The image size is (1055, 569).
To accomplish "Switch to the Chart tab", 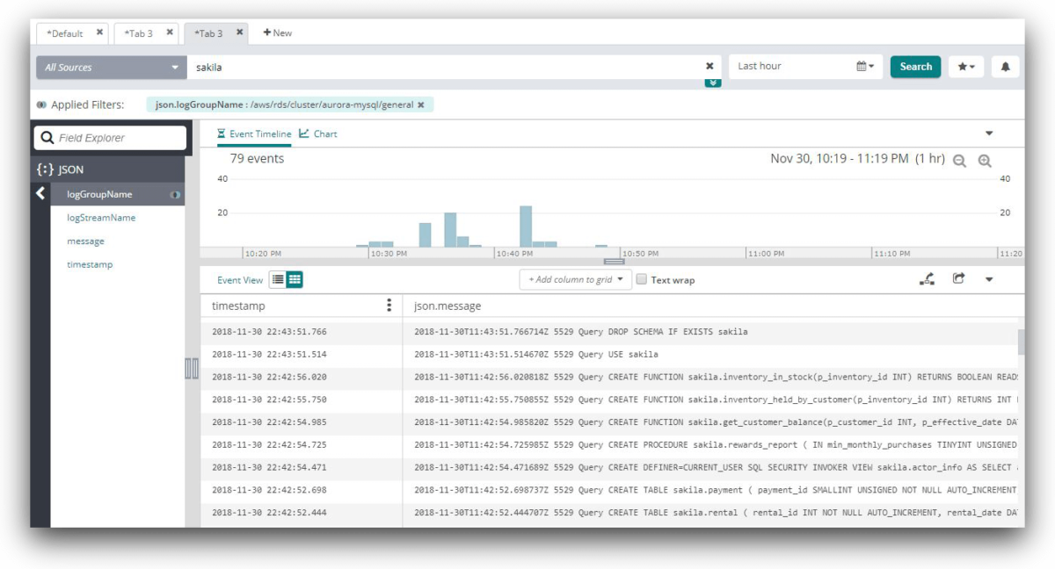I will (x=318, y=134).
